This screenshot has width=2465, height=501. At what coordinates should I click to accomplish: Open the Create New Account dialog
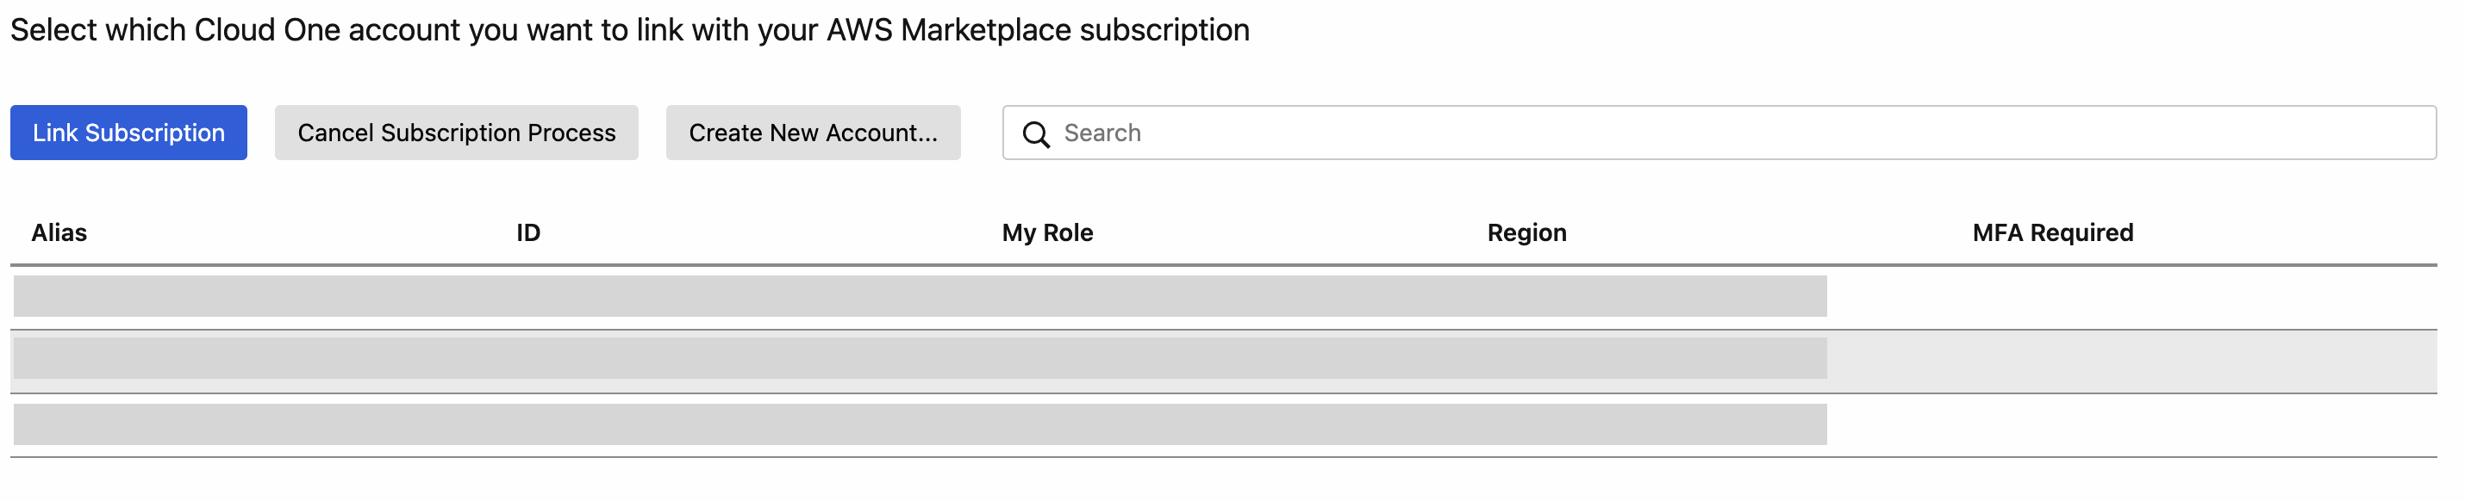(813, 133)
